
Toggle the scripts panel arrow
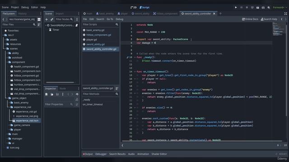[122, 145]
